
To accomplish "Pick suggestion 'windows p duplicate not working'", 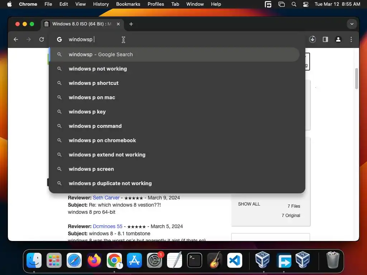I will [175, 183].
